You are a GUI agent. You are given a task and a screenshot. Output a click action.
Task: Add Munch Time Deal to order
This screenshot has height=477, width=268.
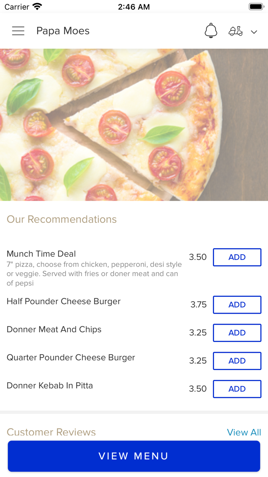pos(237,257)
